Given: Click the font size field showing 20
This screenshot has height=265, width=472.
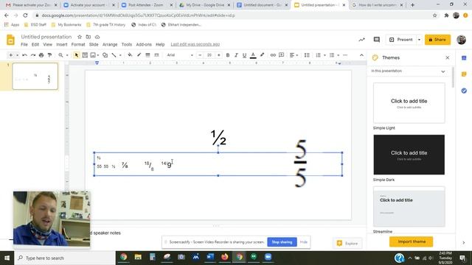Looking at the screenshot, I should point(209,55).
